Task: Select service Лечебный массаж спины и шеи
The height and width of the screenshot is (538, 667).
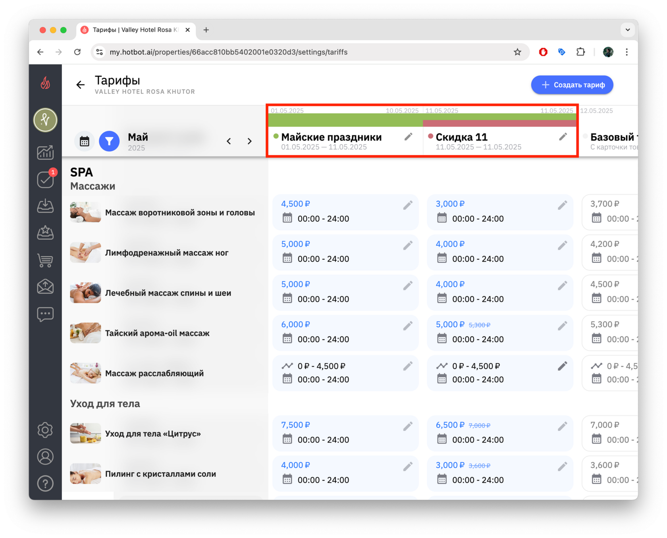Action: (x=168, y=293)
